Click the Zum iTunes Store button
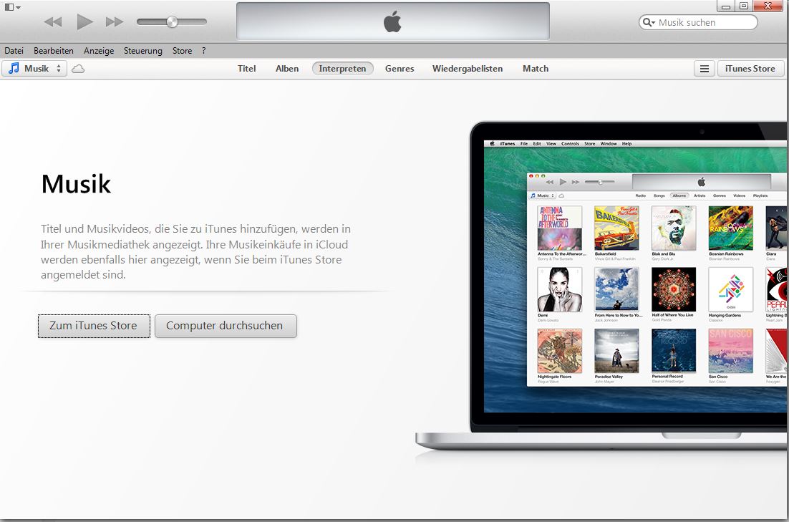 [94, 326]
